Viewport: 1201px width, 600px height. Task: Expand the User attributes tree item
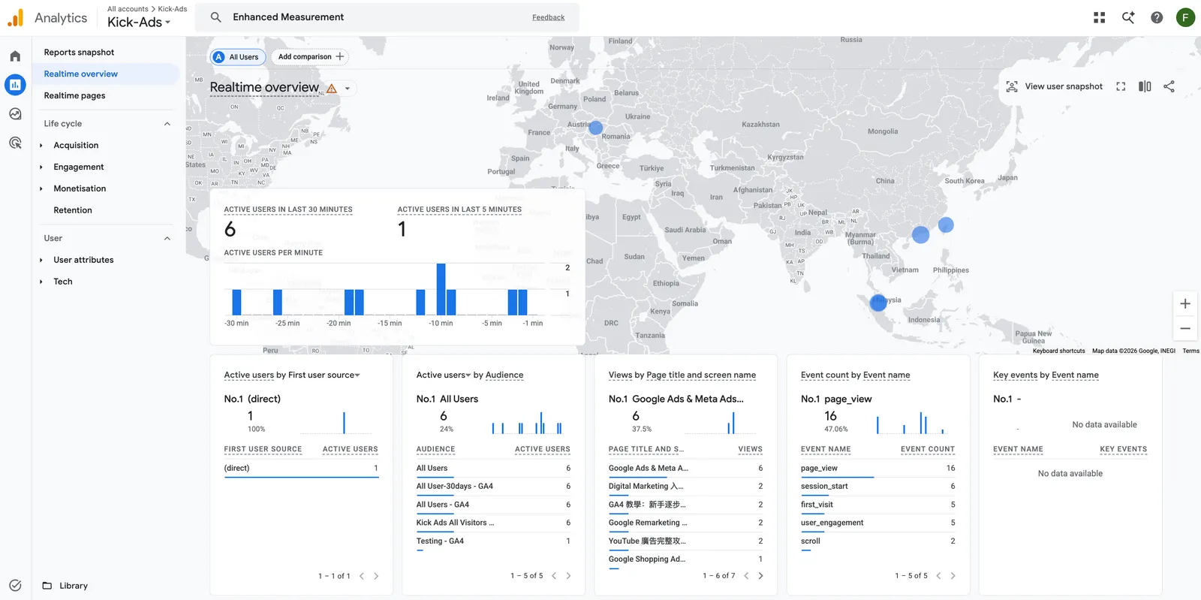coord(41,261)
